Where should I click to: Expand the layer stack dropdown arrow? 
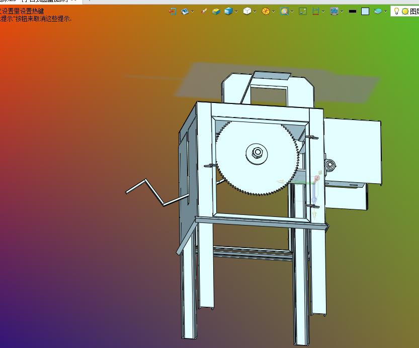coord(385,12)
